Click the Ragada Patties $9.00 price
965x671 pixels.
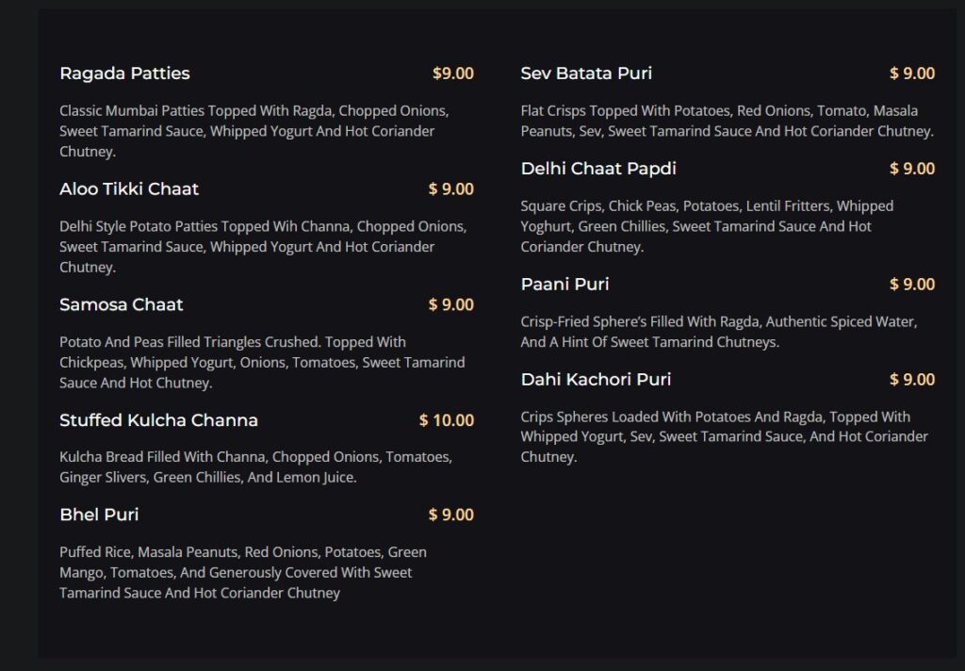point(453,74)
